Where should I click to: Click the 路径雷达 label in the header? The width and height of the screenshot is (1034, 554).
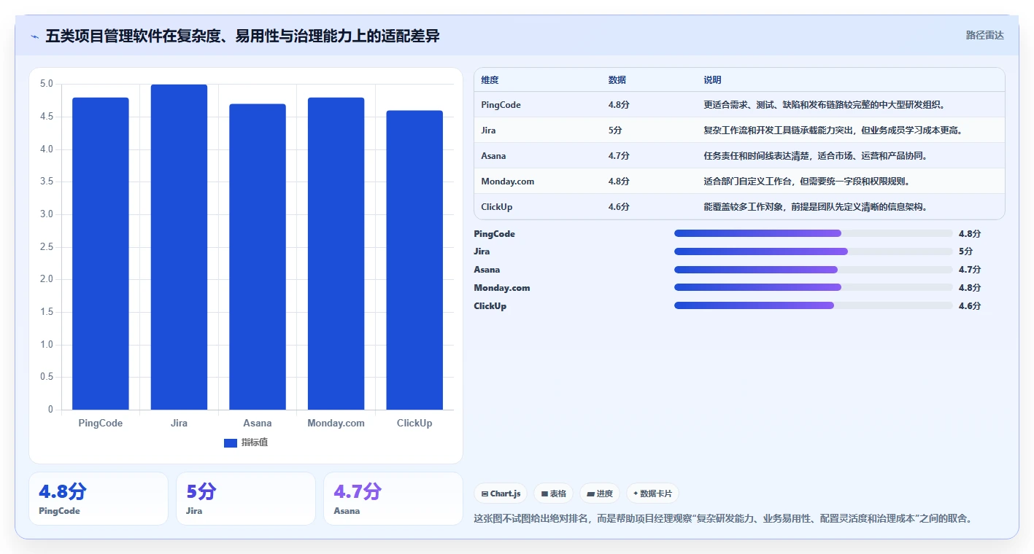(984, 35)
